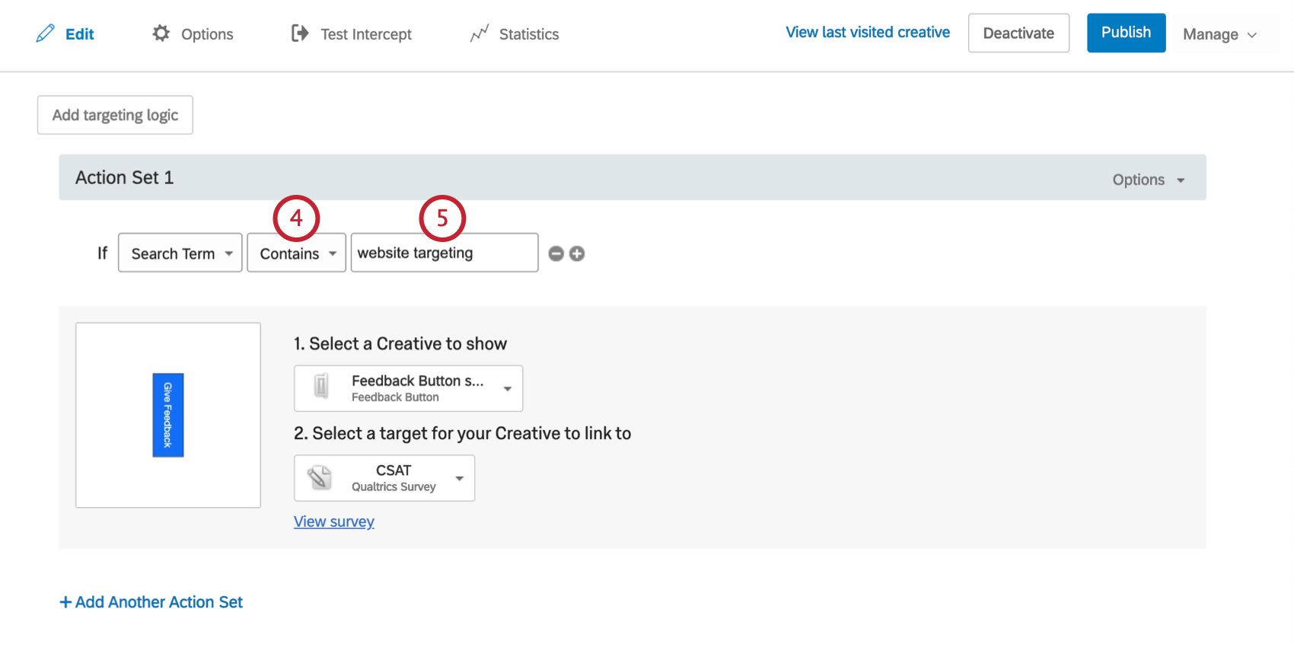Viewport: 1294px width, 647px height.
Task: Open the Search Term dropdown
Action: click(180, 253)
